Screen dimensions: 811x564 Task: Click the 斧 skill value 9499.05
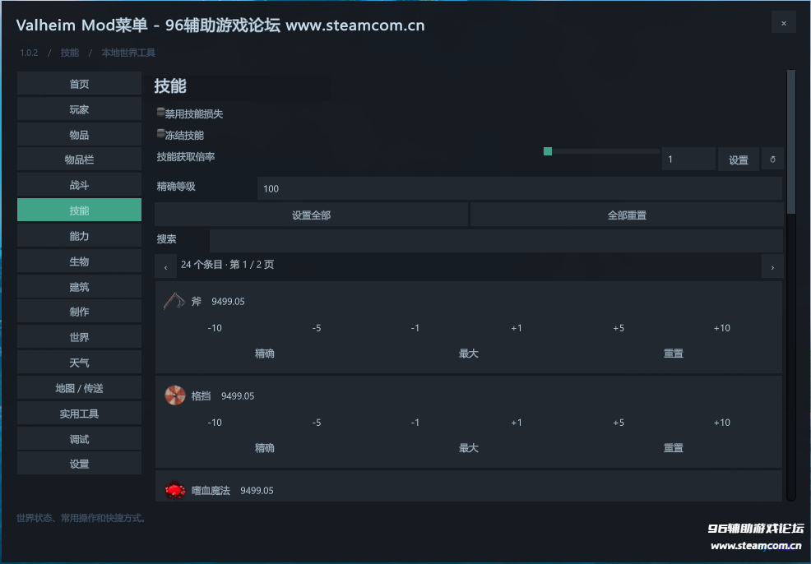(228, 302)
